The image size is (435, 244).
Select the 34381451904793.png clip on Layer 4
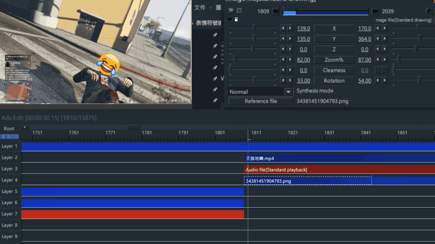pyautogui.click(x=308, y=181)
